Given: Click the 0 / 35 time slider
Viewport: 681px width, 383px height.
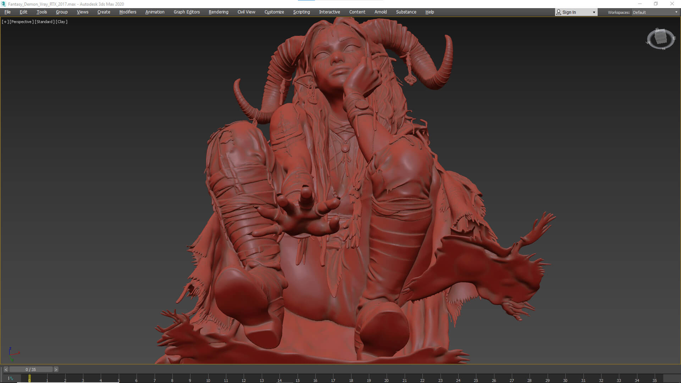Looking at the screenshot, I should tap(31, 370).
